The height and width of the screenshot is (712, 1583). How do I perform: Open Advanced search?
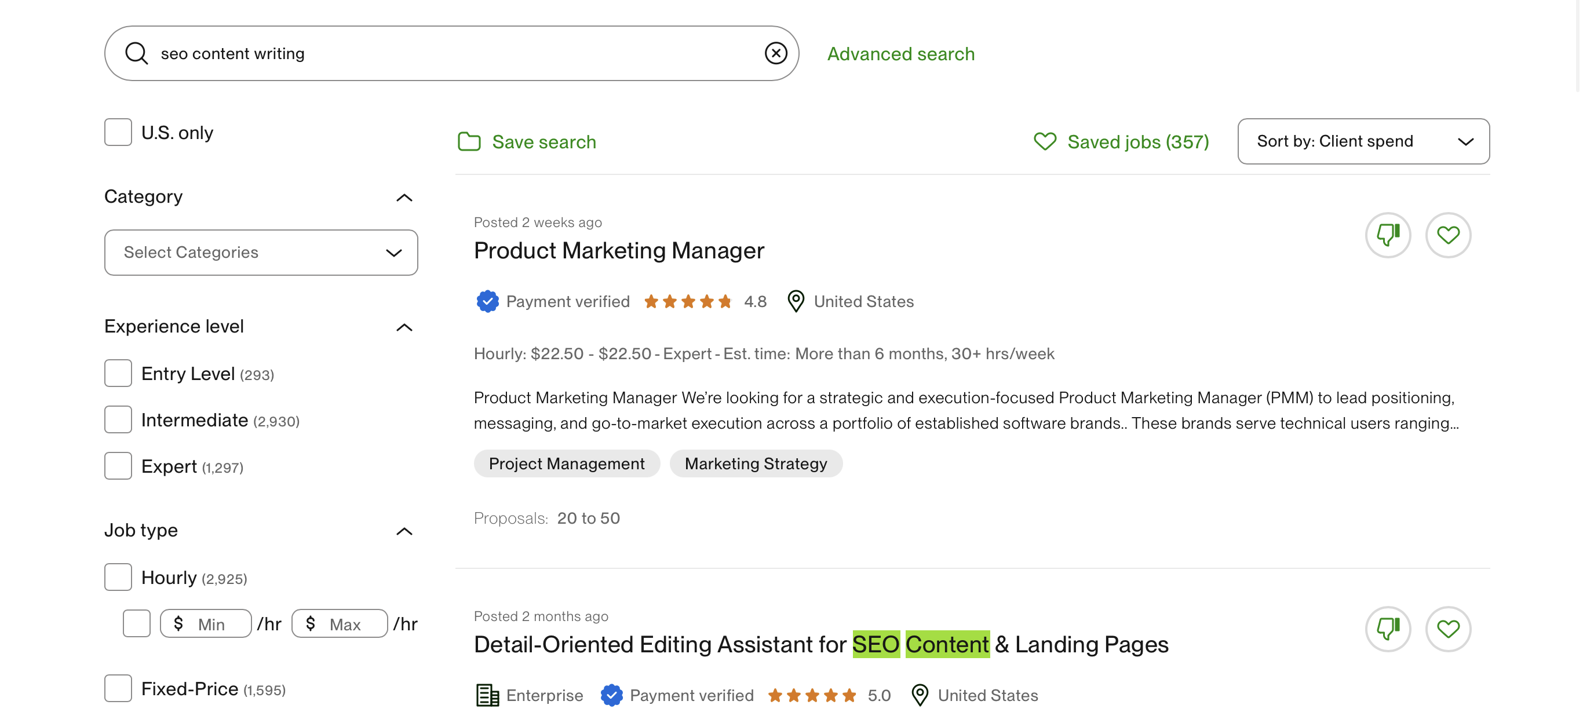coord(900,53)
